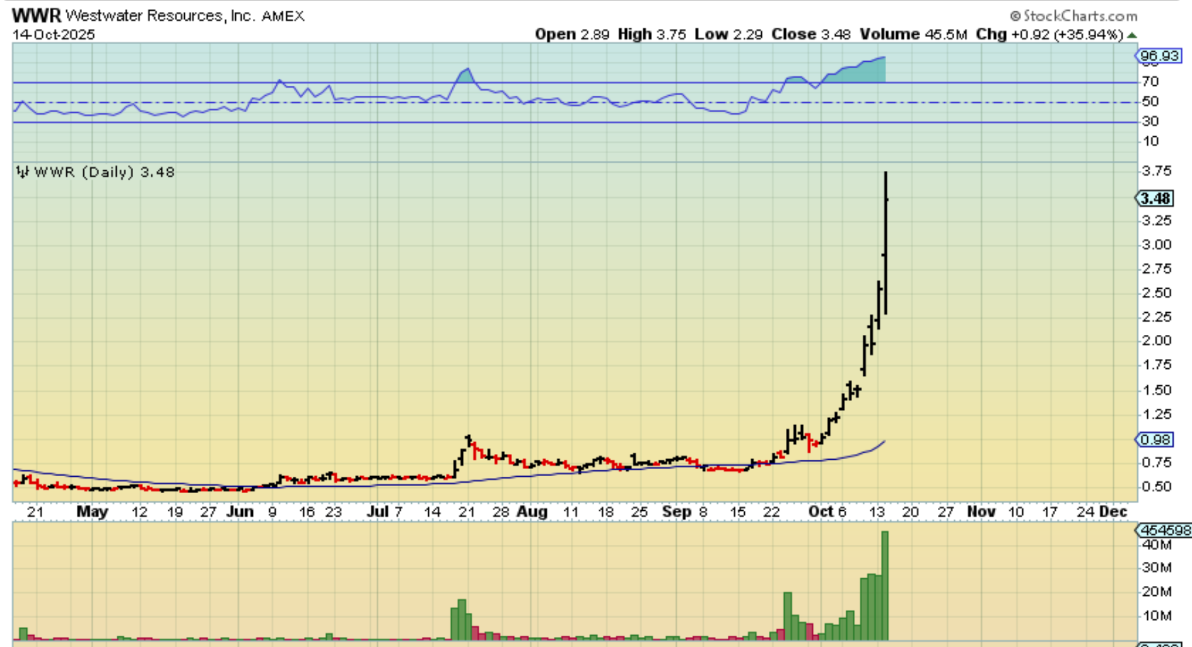This screenshot has width=1192, height=647.
Task: Click the bar-chart icon before WWR (Daily)
Action: tap(23, 172)
